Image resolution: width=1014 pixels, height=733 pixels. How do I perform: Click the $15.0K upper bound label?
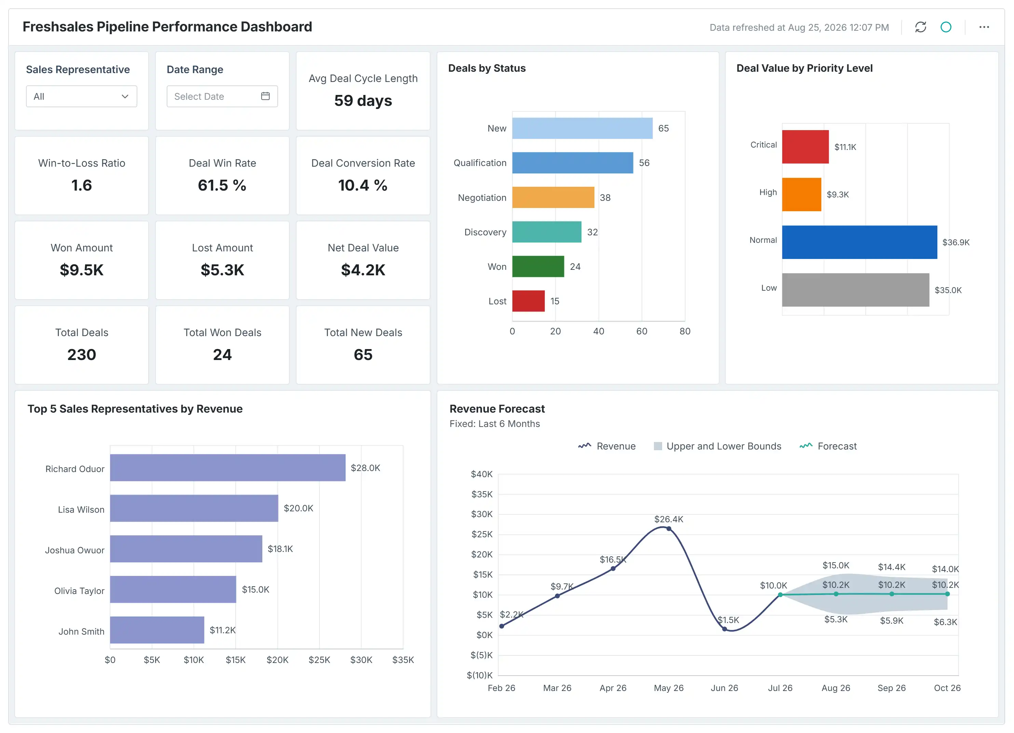pos(836,565)
